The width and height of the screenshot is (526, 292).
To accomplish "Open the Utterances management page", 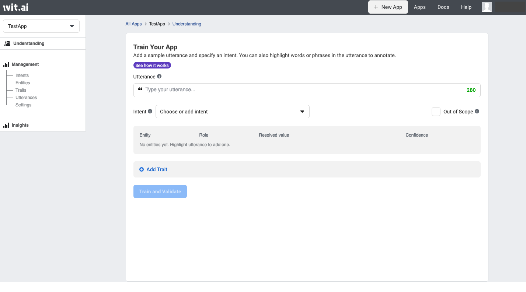I will coord(26,98).
